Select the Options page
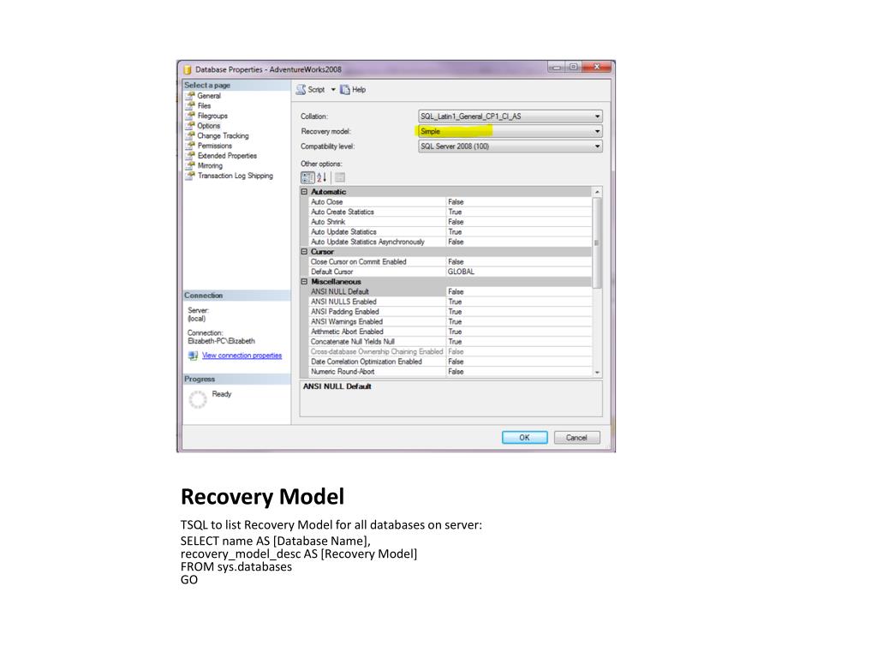877x658 pixels. tap(209, 126)
